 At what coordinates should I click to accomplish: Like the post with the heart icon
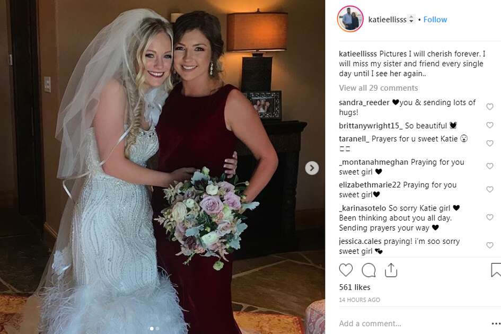(346, 270)
